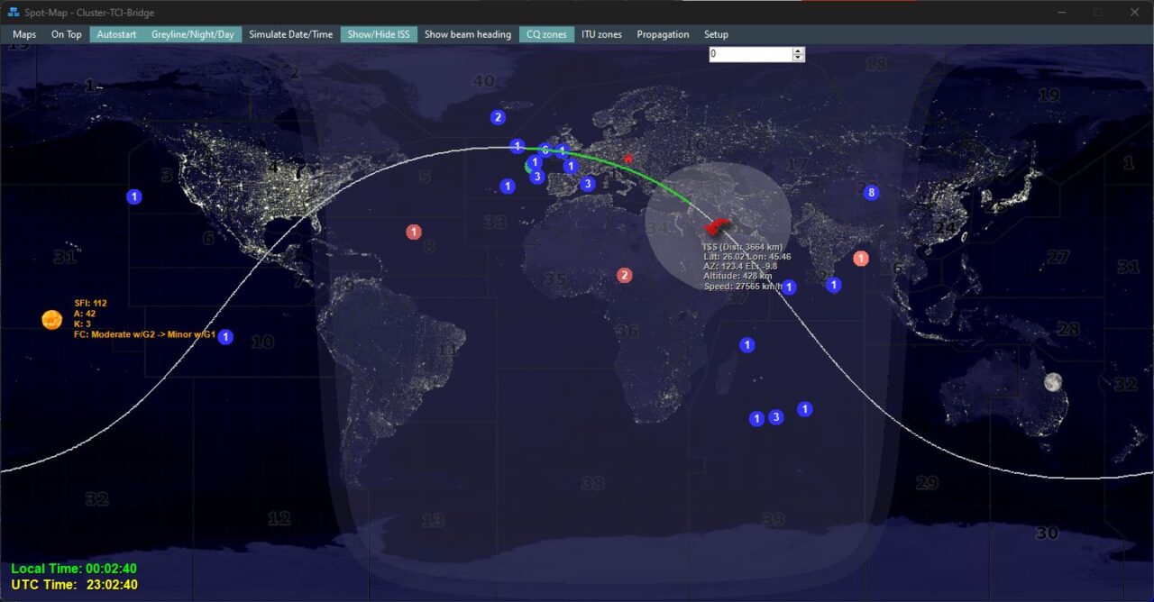Click the Show beam heading button
Viewport: 1154px width, 602px height.
(467, 34)
